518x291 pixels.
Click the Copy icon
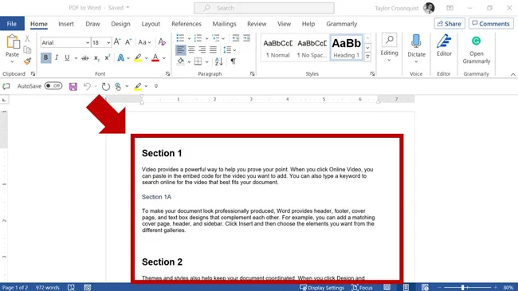(27, 50)
